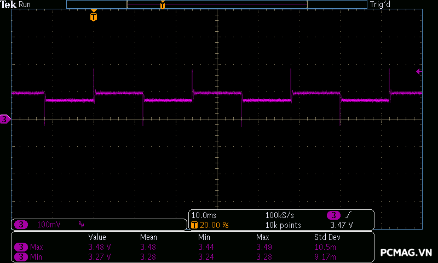The image size is (438, 263).
Task: Click the waveform record overview bar at top
Action: point(216,4)
